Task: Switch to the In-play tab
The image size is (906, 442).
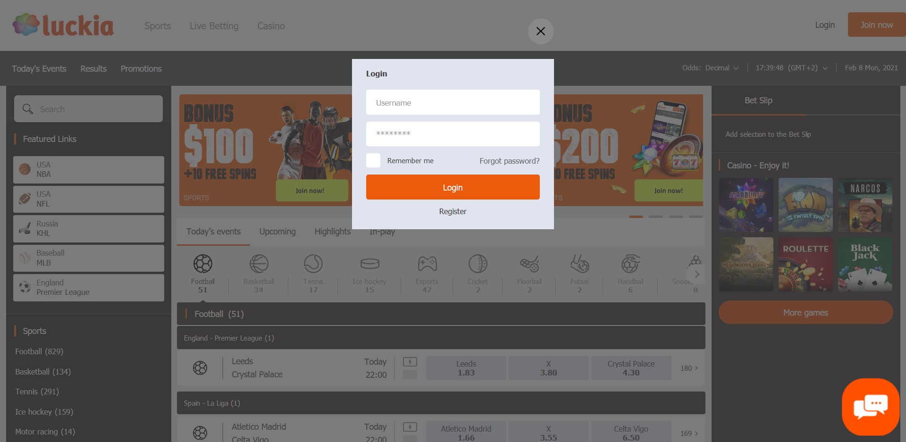Action: pyautogui.click(x=382, y=232)
